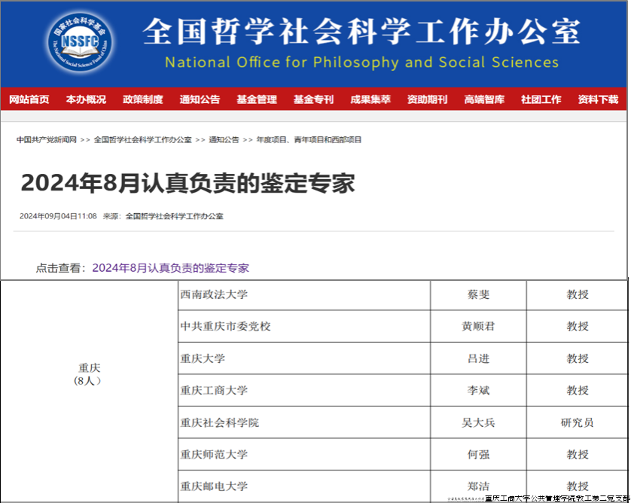Click 中国共产党新闻网 breadcrumb link

click(47, 140)
